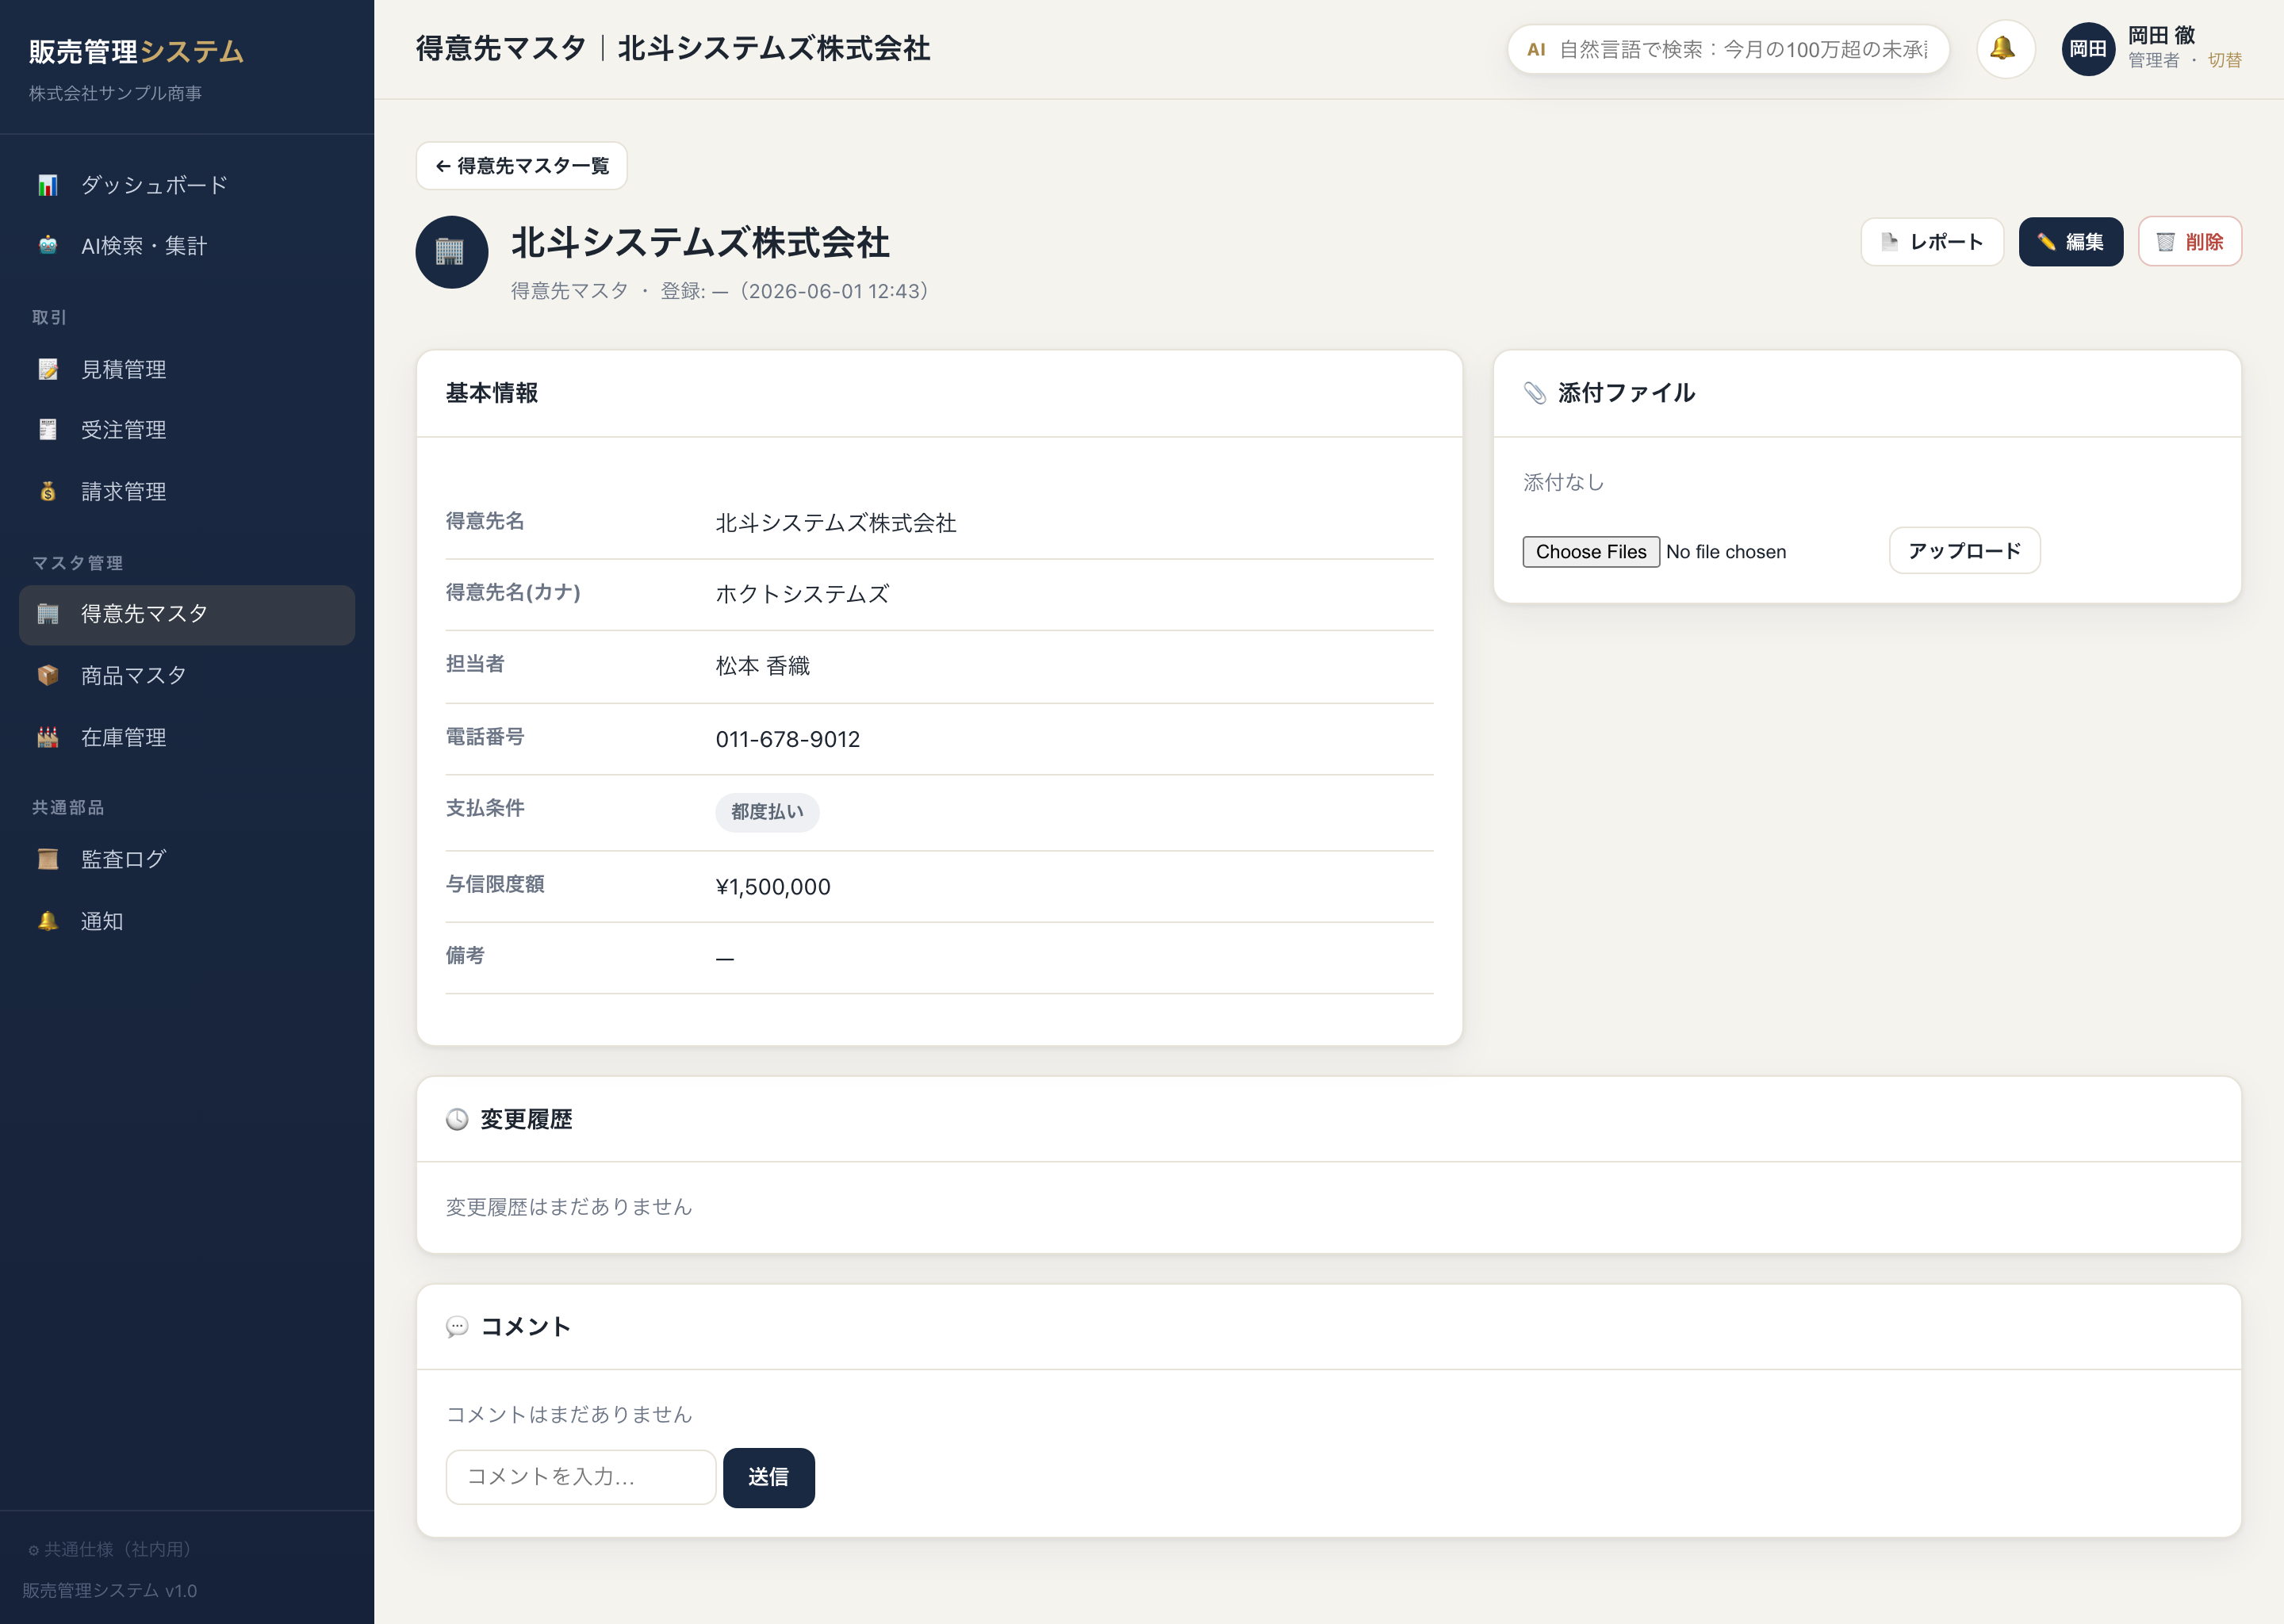Click the 基本情報 card heading
2284x1624 pixels.
click(x=492, y=393)
